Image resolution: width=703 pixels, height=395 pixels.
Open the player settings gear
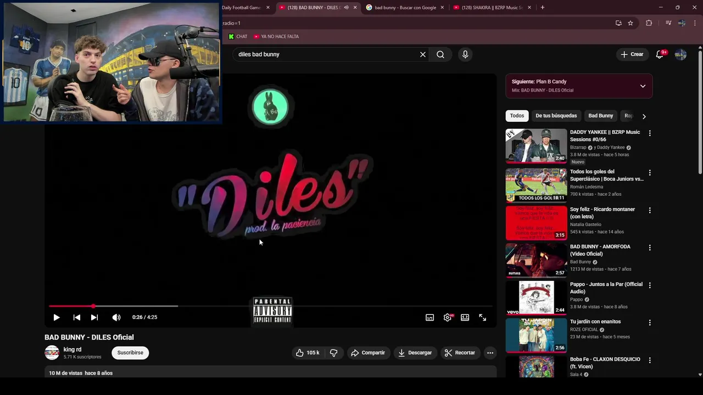[448, 317]
